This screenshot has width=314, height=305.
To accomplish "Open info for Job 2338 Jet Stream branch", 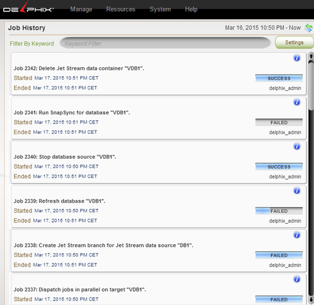I will pos(297,235).
